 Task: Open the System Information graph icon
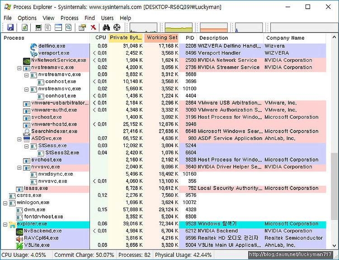tap(38, 28)
